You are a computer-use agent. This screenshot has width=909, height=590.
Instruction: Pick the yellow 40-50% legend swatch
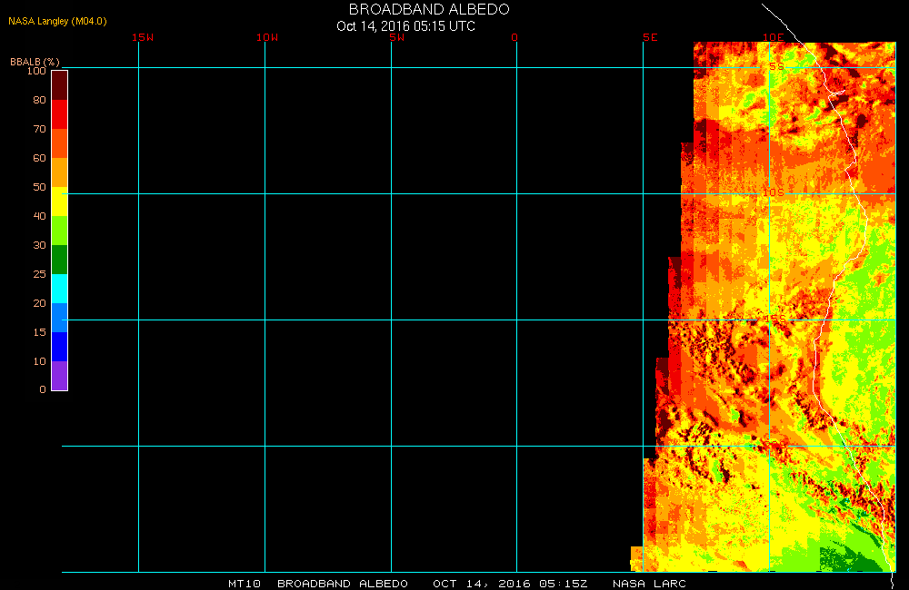pyautogui.click(x=59, y=202)
